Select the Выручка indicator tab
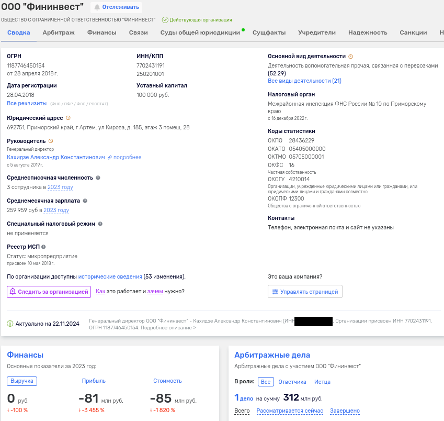The width and height of the screenshot is (444, 421). (22, 381)
